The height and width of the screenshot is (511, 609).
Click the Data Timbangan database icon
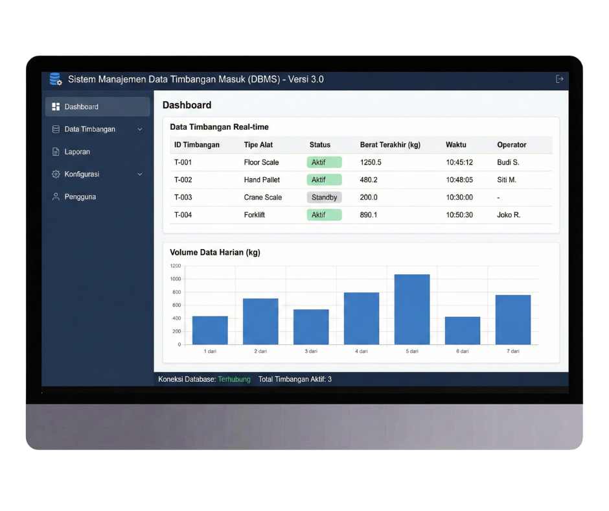click(x=56, y=129)
